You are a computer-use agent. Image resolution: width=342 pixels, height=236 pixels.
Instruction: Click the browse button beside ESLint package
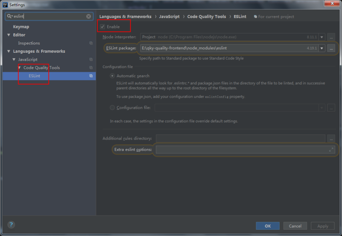[332, 48]
